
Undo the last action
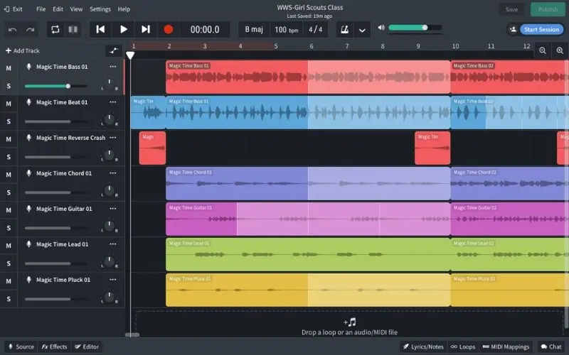point(12,29)
